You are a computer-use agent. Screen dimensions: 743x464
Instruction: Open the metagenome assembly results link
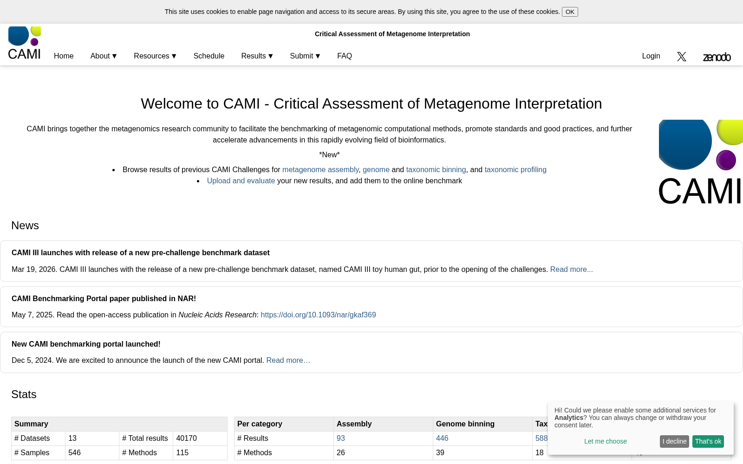[x=320, y=170]
